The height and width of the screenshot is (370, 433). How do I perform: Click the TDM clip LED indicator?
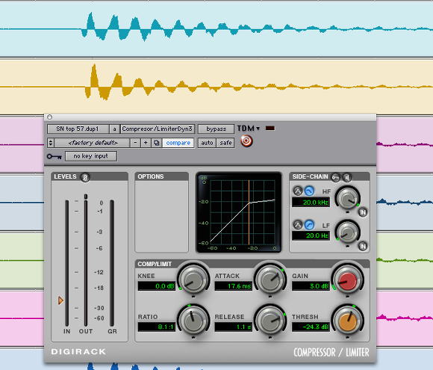[270, 129]
